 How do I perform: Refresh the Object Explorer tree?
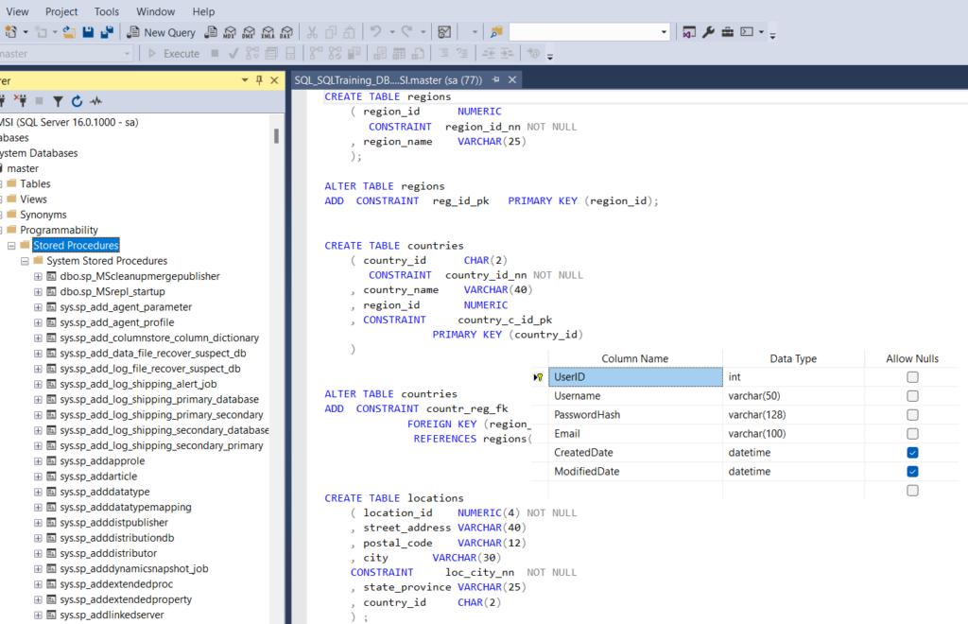[77, 101]
